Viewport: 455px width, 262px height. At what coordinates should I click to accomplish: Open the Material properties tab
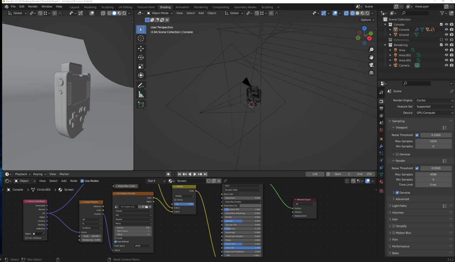[x=381, y=182]
